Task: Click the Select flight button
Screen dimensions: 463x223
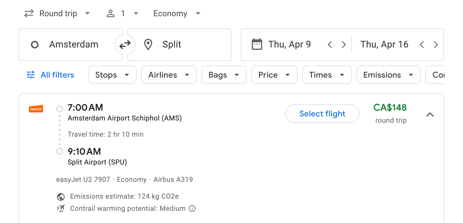Action: pos(322,114)
